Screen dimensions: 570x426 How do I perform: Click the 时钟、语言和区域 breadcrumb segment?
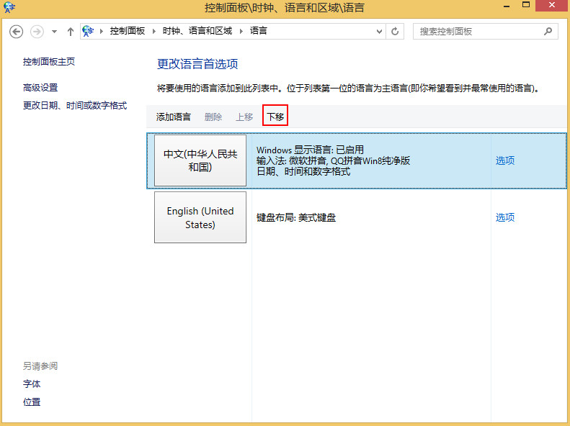(x=197, y=31)
